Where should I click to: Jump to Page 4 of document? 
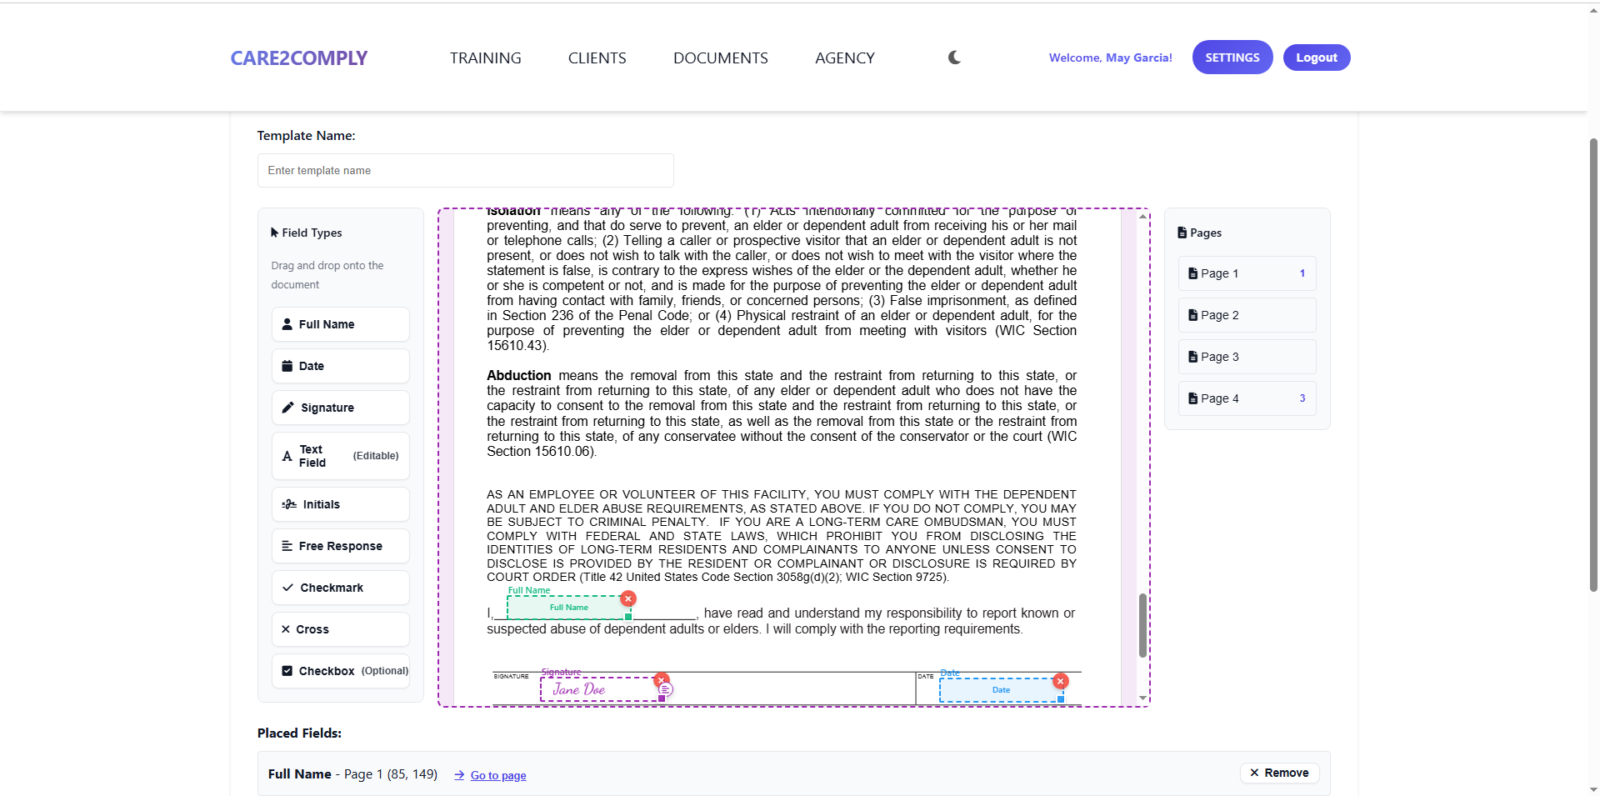click(x=1246, y=398)
